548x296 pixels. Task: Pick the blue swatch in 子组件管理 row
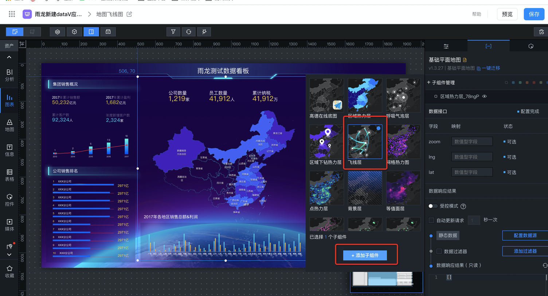coord(513,83)
